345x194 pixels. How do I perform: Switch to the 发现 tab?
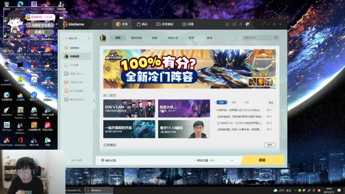pyautogui.click(x=191, y=38)
